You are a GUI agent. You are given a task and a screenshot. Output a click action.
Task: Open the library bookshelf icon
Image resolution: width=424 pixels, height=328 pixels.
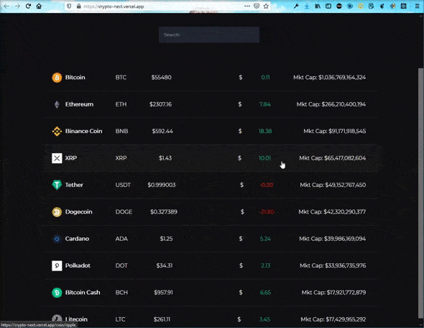click(318, 6)
